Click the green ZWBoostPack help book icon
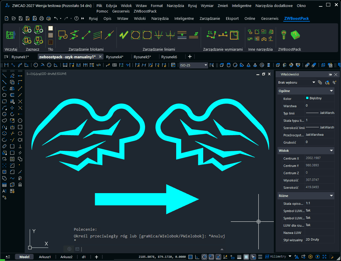This screenshot has width=341, height=261. (x=295, y=35)
